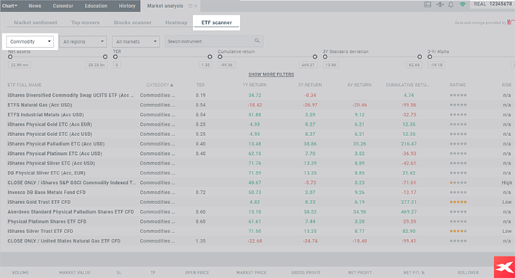Switch to the Heatmap tab
The image size is (515, 278).
click(x=176, y=22)
